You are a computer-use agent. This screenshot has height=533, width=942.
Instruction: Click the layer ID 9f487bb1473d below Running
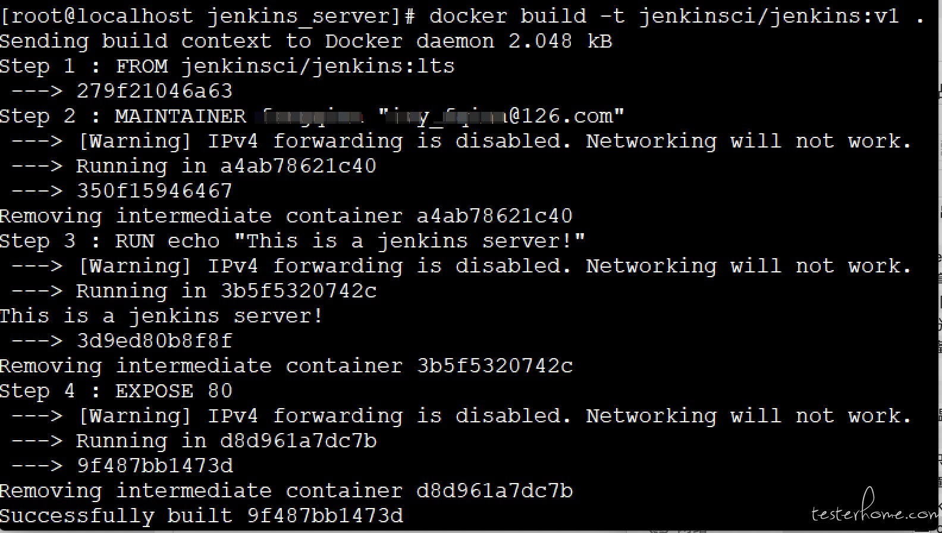(155, 466)
